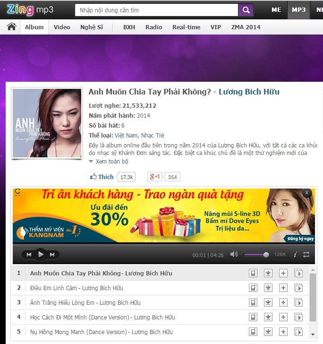
Task: Set ringtone for Ánh Trăng Hiểu Lòng Em
Action: [253, 302]
